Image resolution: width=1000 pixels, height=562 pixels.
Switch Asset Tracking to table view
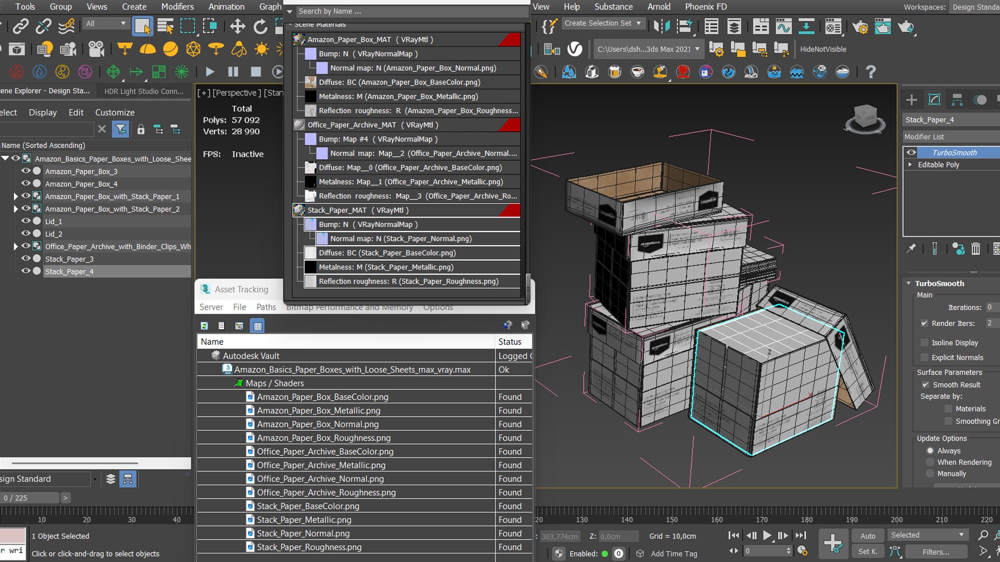click(x=257, y=326)
